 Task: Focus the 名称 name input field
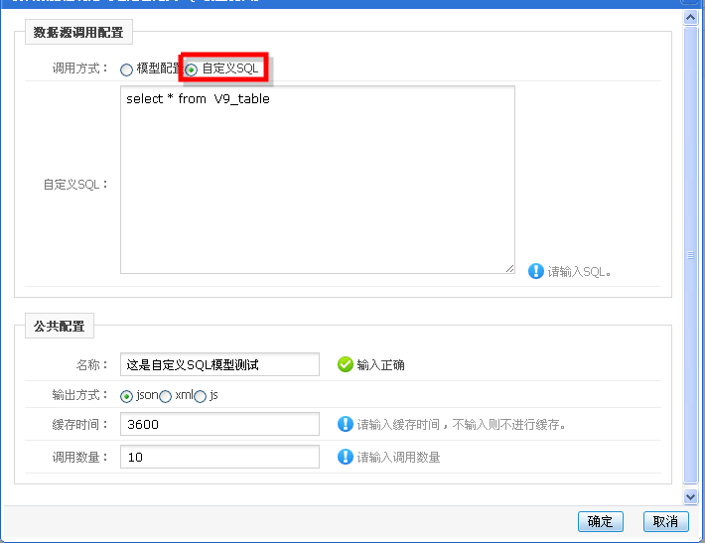click(219, 364)
